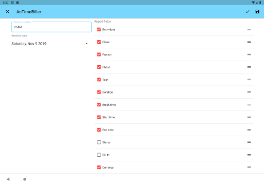
Task: Uncheck the Phase checkbox
Action: pyautogui.click(x=99, y=67)
